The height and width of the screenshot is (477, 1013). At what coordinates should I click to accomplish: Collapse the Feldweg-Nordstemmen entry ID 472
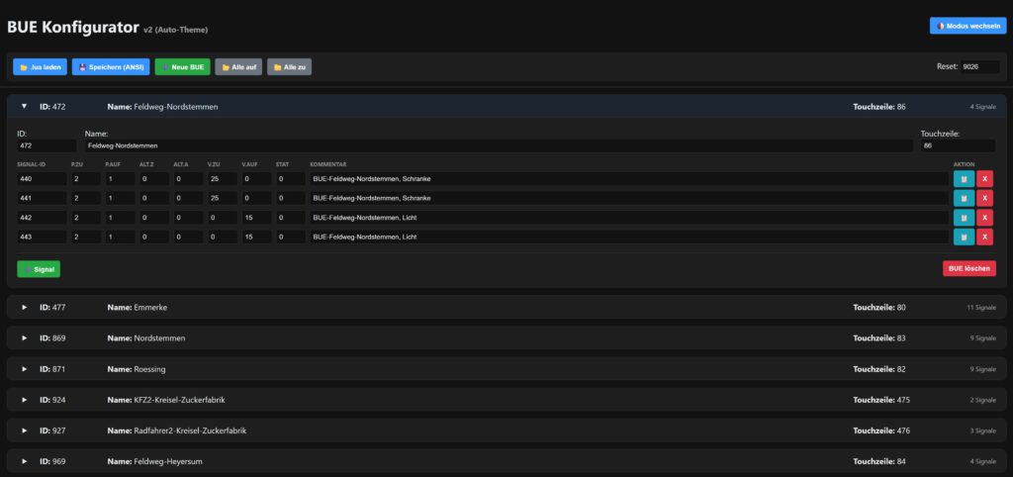(25, 106)
